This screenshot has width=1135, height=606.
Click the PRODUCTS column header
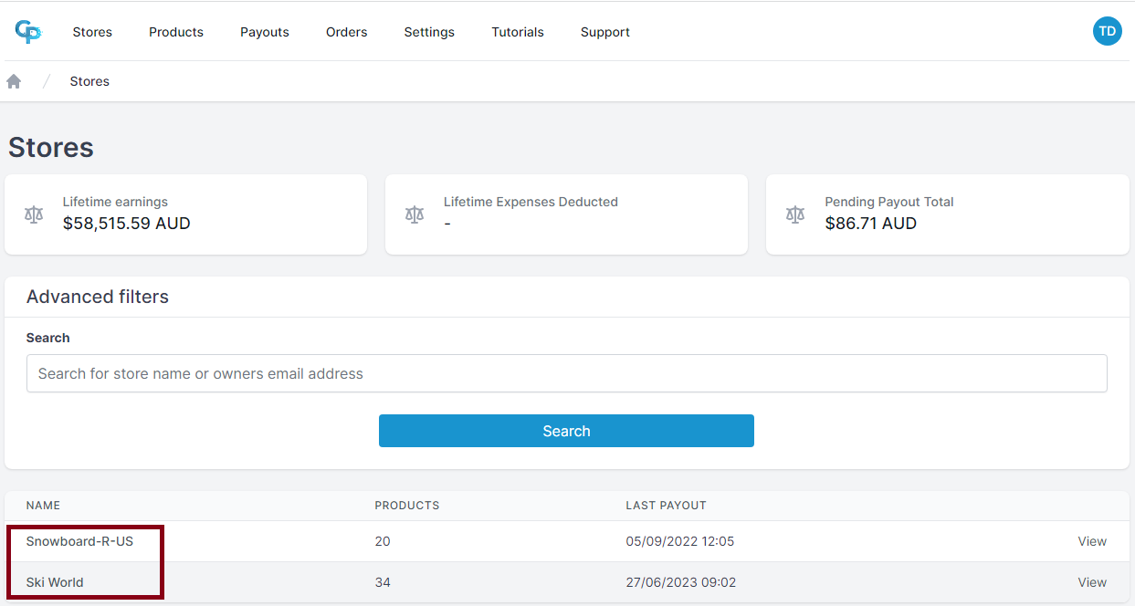(407, 506)
